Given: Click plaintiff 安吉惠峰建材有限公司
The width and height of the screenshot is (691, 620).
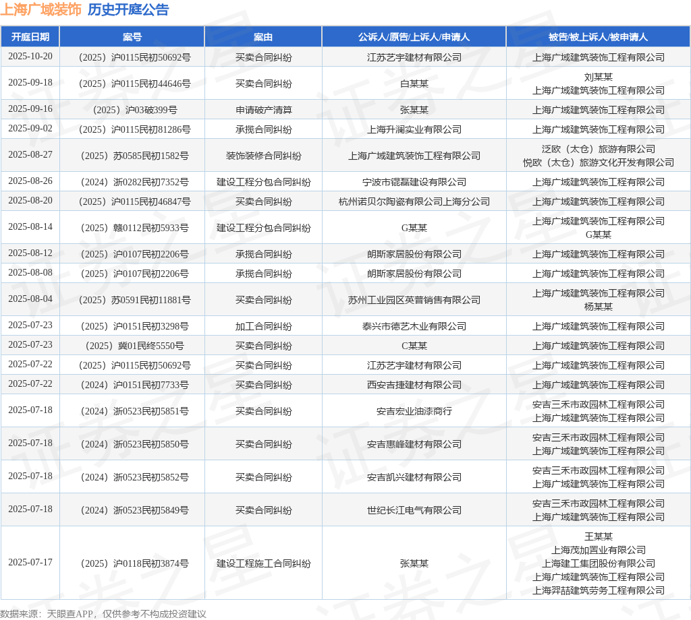Looking at the screenshot, I should pos(414,444).
